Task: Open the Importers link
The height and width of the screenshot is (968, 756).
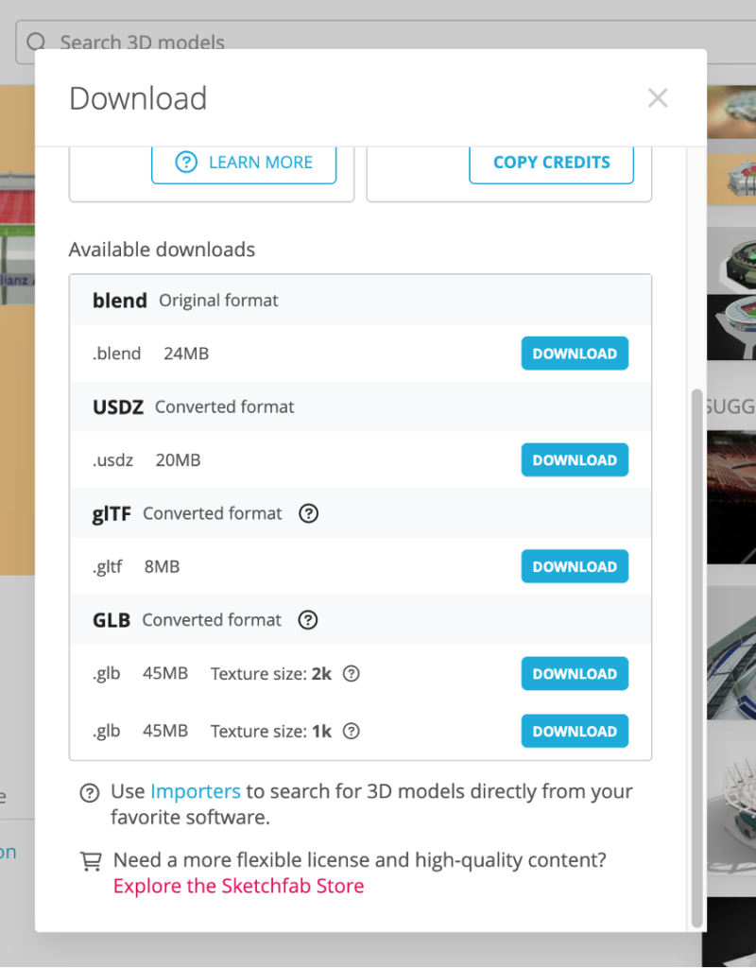Action: pos(195,791)
